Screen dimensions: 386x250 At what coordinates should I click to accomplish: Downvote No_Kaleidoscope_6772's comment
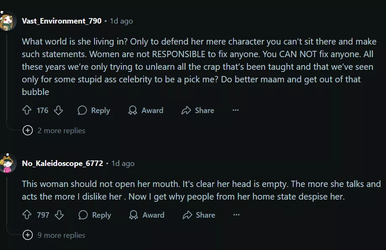pyautogui.click(x=59, y=215)
